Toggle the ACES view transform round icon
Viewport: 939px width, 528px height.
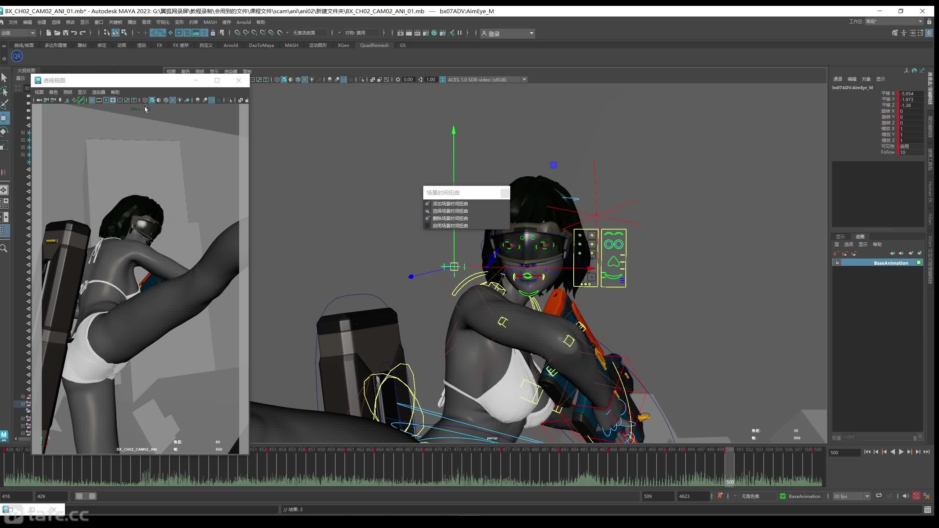(443, 80)
